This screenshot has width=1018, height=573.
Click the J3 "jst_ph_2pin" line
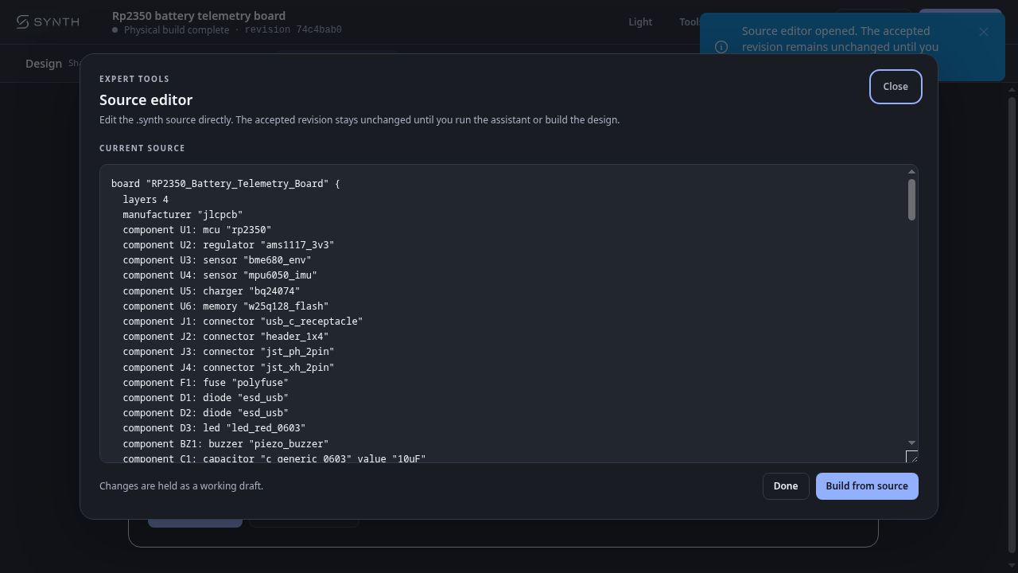click(228, 352)
